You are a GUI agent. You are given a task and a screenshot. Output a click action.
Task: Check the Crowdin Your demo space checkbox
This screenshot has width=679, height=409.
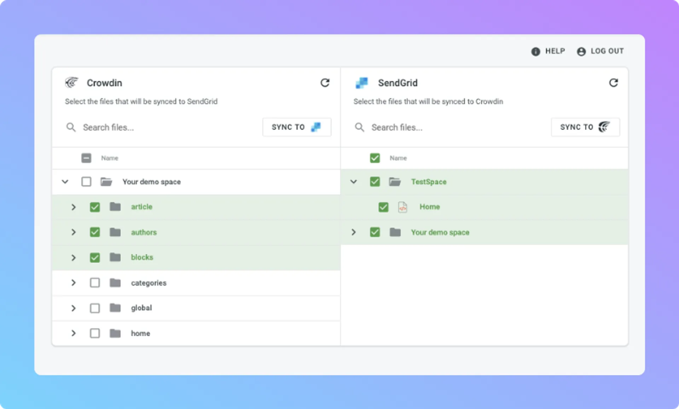pyautogui.click(x=86, y=182)
